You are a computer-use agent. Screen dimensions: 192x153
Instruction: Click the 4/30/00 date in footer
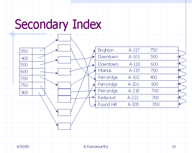coord(22,147)
